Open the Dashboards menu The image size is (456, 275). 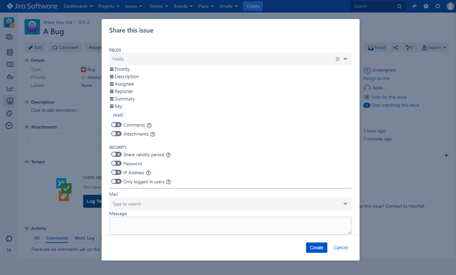tap(78, 6)
